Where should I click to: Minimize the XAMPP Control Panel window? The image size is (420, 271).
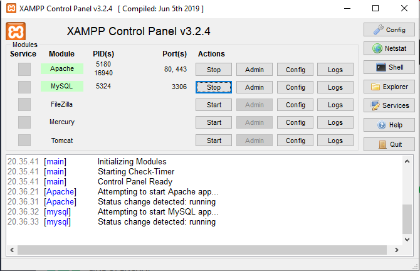(x=347, y=8)
